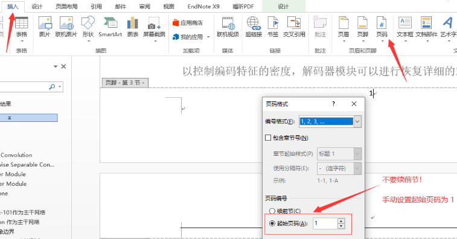
Task: Open navigation pane options dropdown arrow
Action: tap(56, 66)
